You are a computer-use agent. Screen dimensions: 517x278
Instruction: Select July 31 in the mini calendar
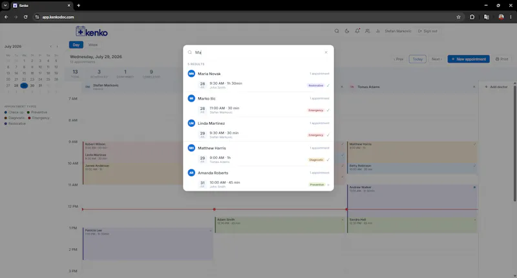click(40, 85)
